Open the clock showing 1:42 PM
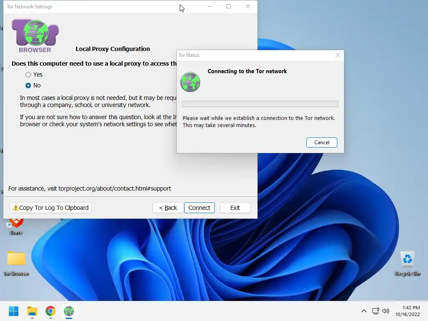Image resolution: width=428 pixels, height=321 pixels. (408, 311)
